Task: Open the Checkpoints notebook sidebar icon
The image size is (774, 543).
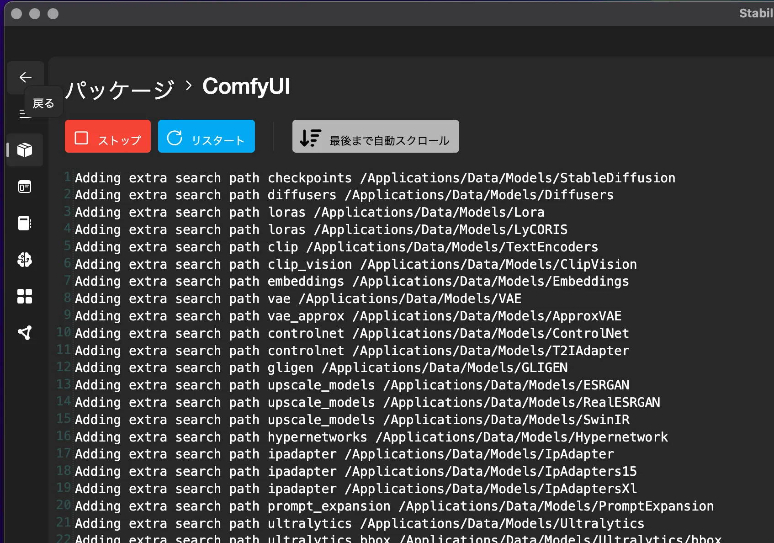Action: (25, 223)
